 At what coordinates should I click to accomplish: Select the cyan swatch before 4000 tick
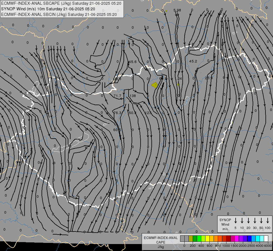(257, 239)
